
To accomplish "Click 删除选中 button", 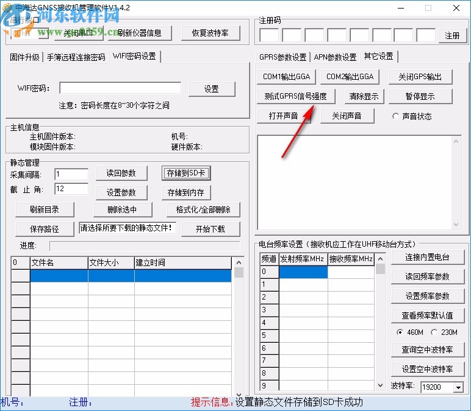I will tap(123, 209).
